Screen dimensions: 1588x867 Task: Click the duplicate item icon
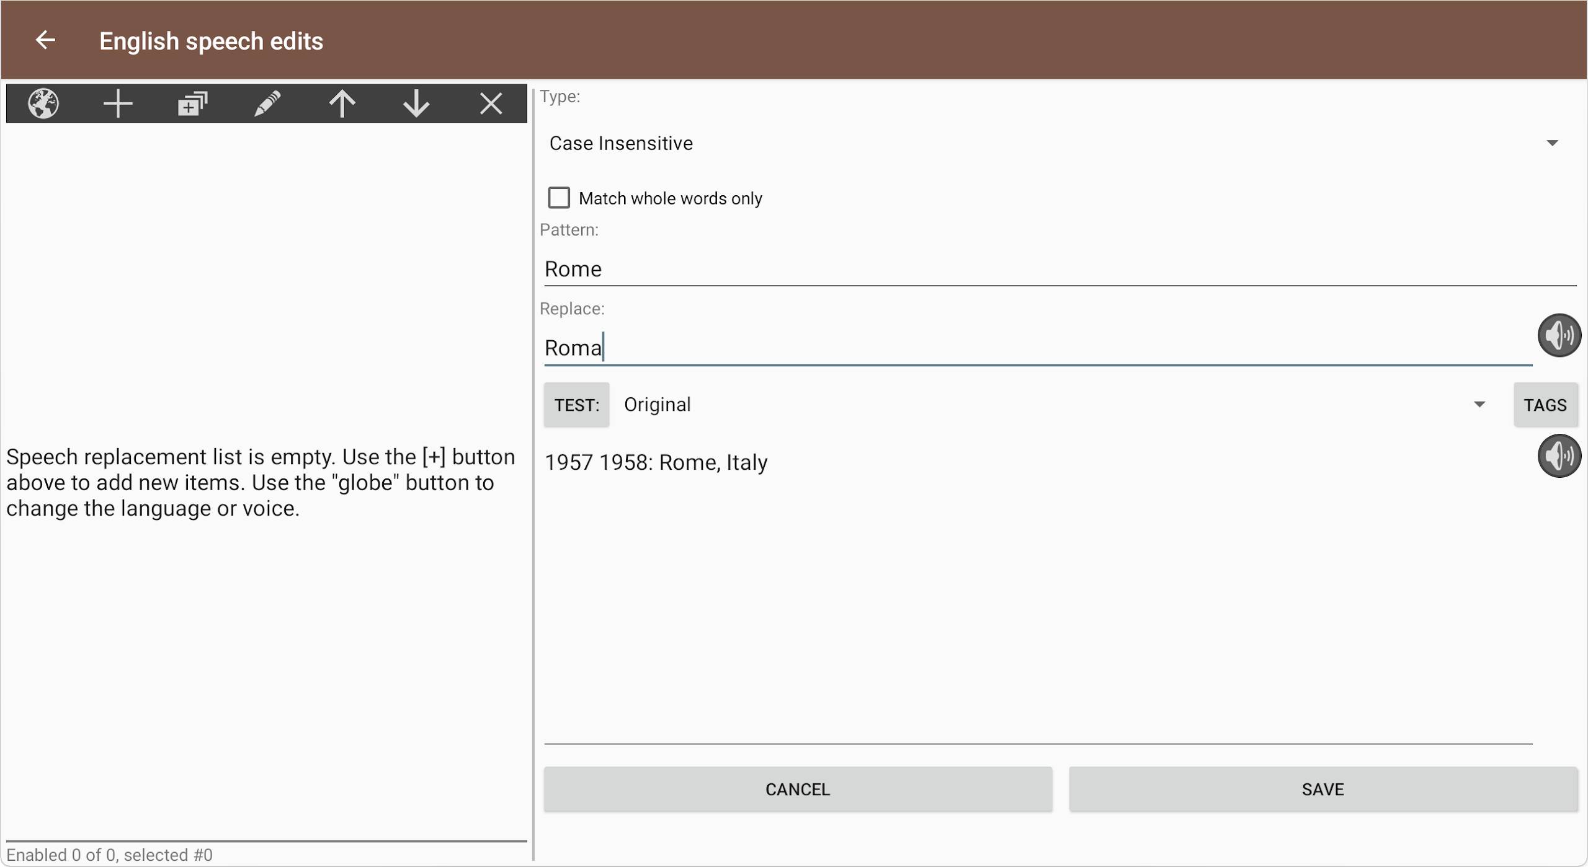click(x=192, y=103)
